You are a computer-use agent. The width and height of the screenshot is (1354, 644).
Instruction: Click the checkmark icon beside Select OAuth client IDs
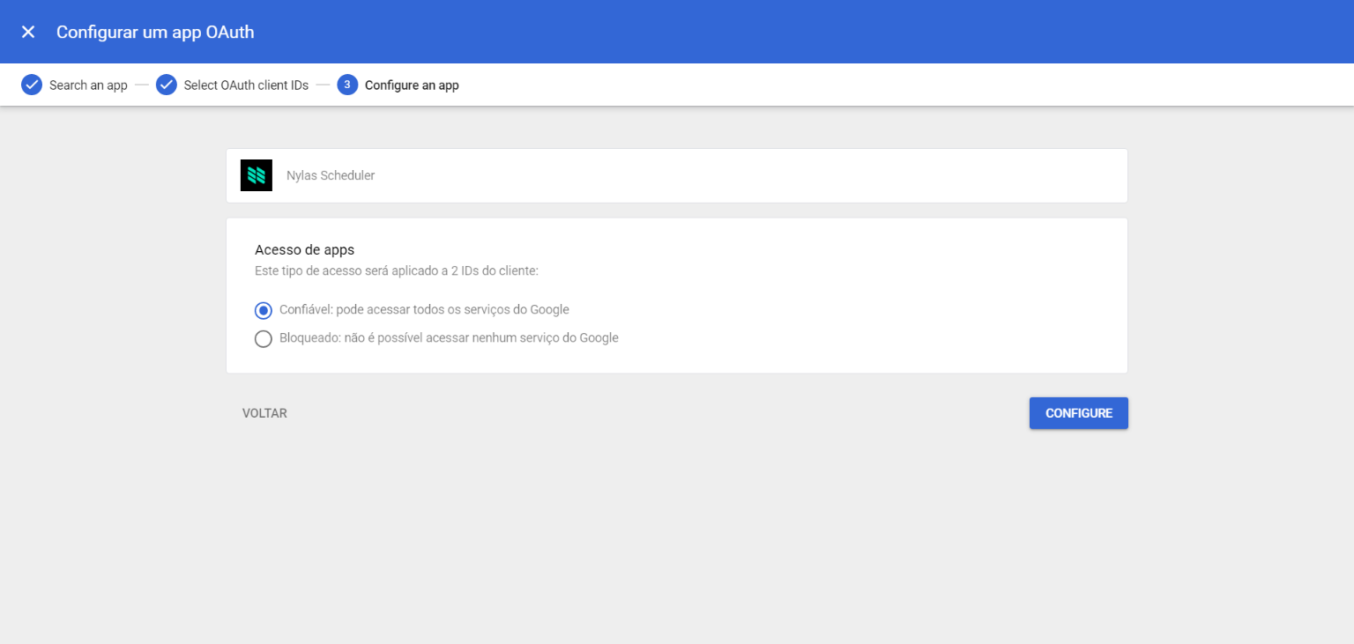pyautogui.click(x=167, y=85)
